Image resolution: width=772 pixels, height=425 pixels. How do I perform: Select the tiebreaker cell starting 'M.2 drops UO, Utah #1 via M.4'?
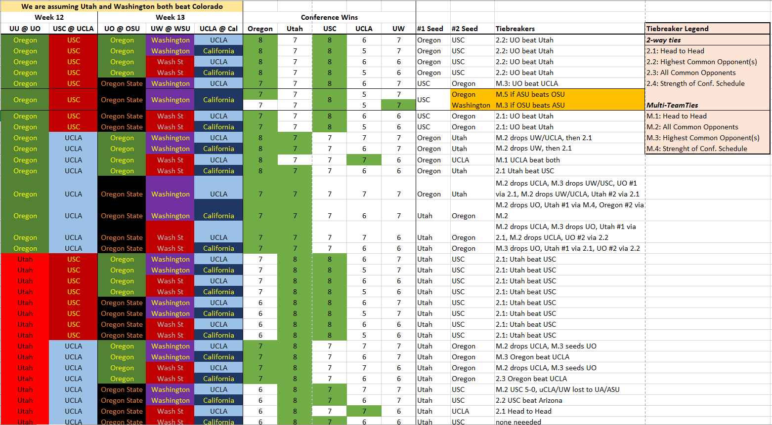pos(569,210)
